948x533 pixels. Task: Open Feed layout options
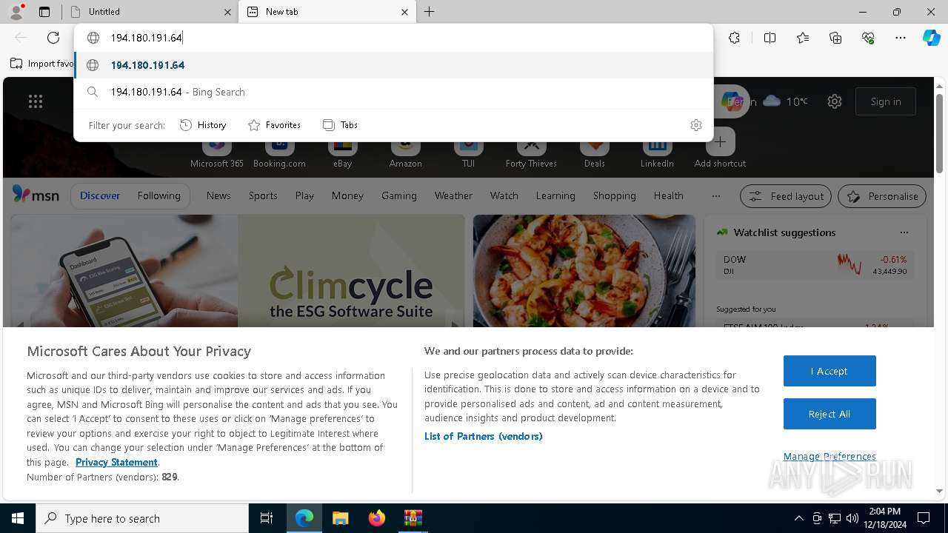(x=786, y=196)
